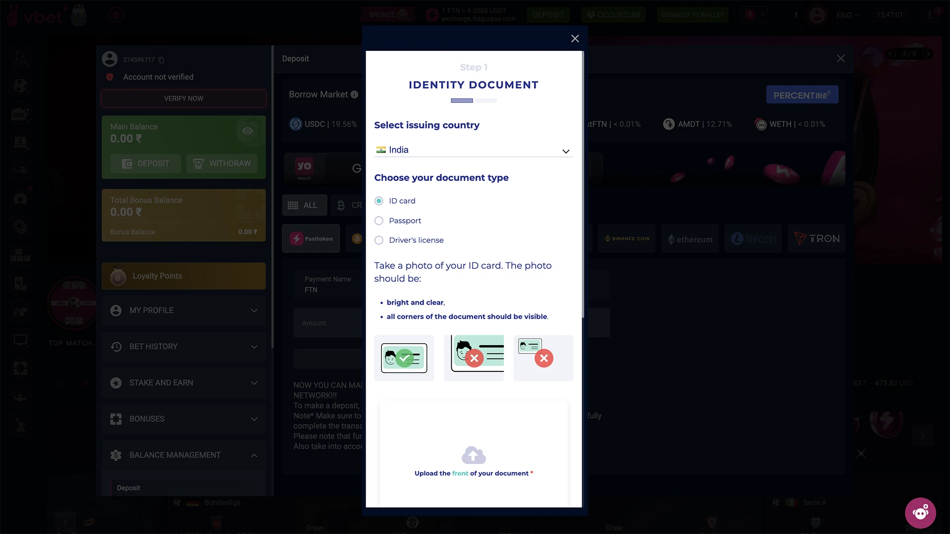Select TRON cryptocurrency option
This screenshot has width=950, height=534.
click(x=816, y=238)
